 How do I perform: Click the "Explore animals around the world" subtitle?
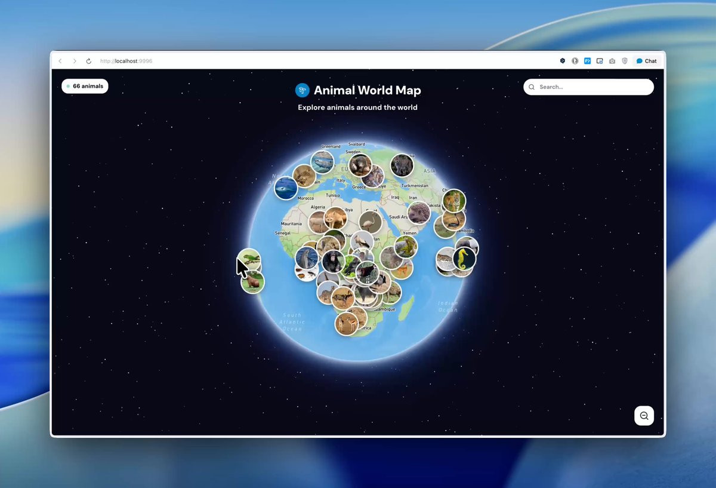(x=358, y=108)
